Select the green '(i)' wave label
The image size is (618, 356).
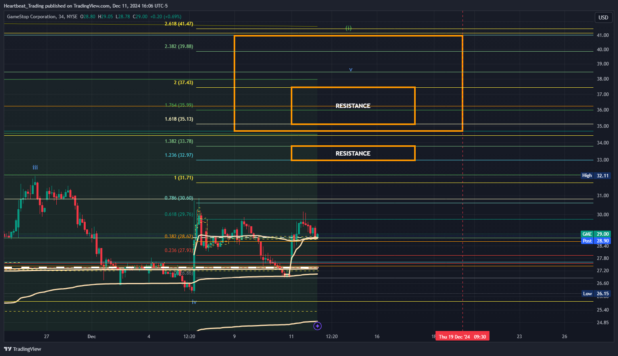pyautogui.click(x=348, y=28)
